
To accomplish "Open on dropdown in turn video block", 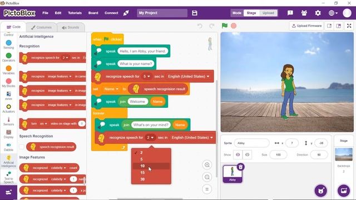I will [x=43, y=123].
